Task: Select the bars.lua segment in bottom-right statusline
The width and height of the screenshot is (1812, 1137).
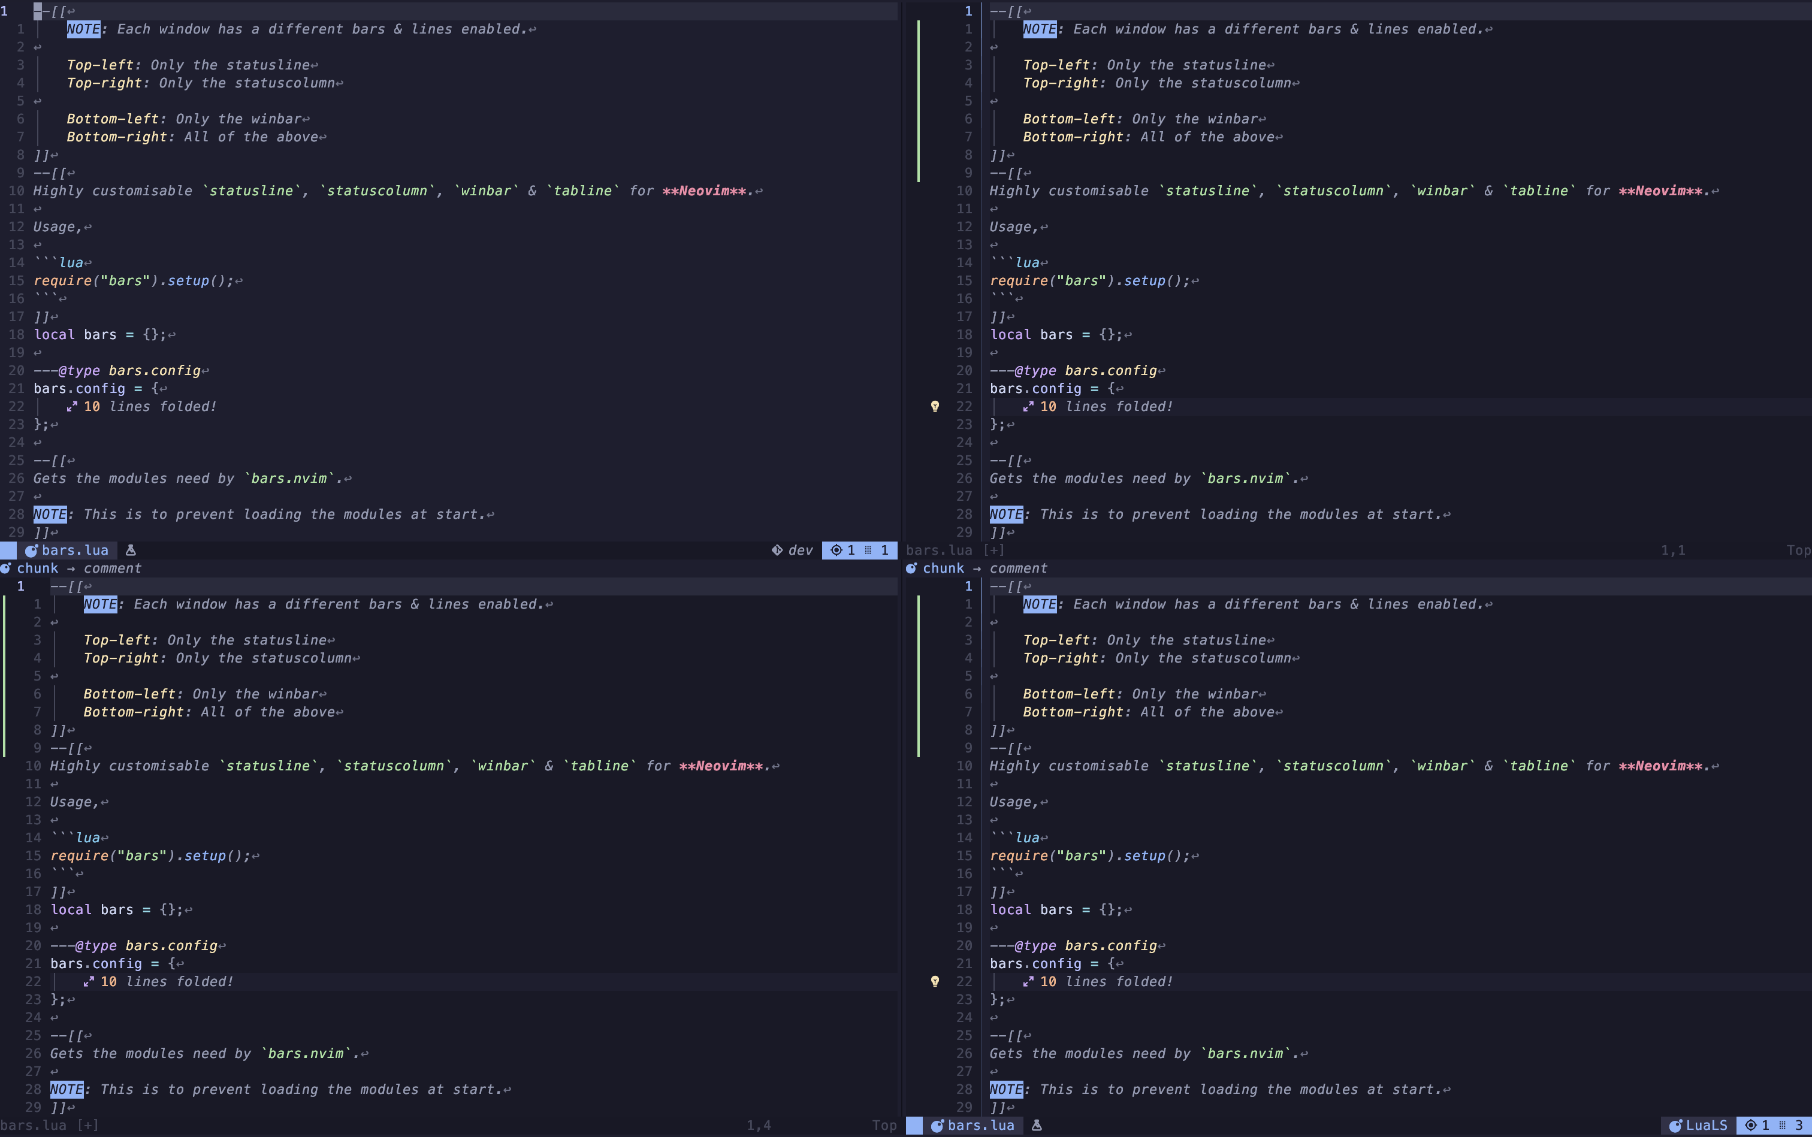Action: [x=980, y=1126]
